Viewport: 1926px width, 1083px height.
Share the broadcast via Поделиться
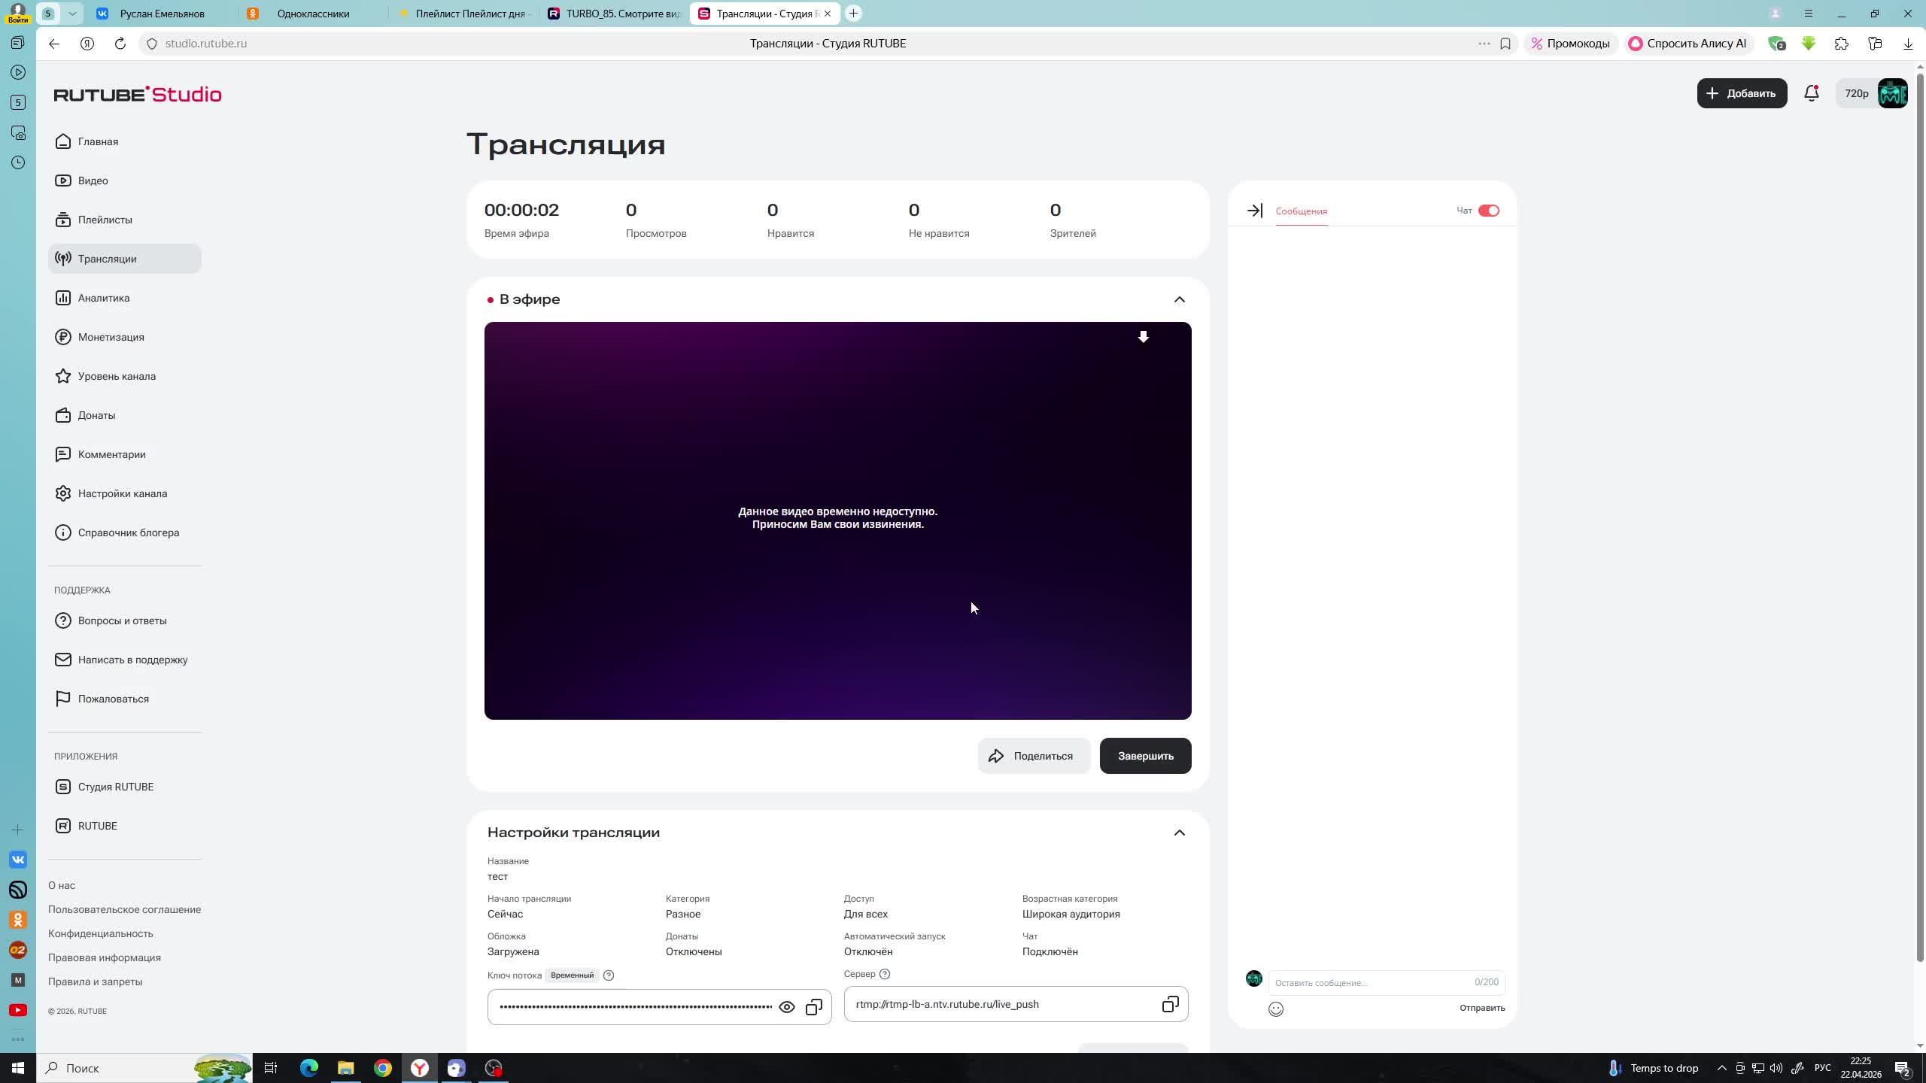(x=1034, y=756)
